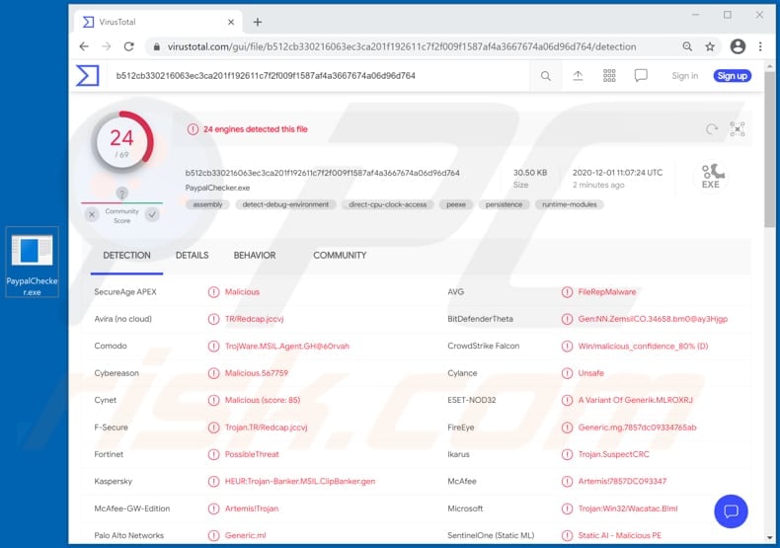Viewport: 780px width, 548px height.
Task: Click alert icon next to FileRepMalware
Action: tap(567, 292)
